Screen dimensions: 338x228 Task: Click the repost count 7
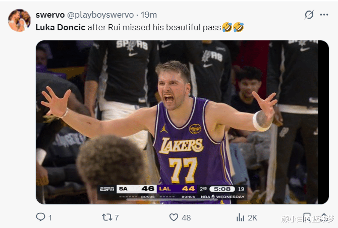tap(117, 217)
